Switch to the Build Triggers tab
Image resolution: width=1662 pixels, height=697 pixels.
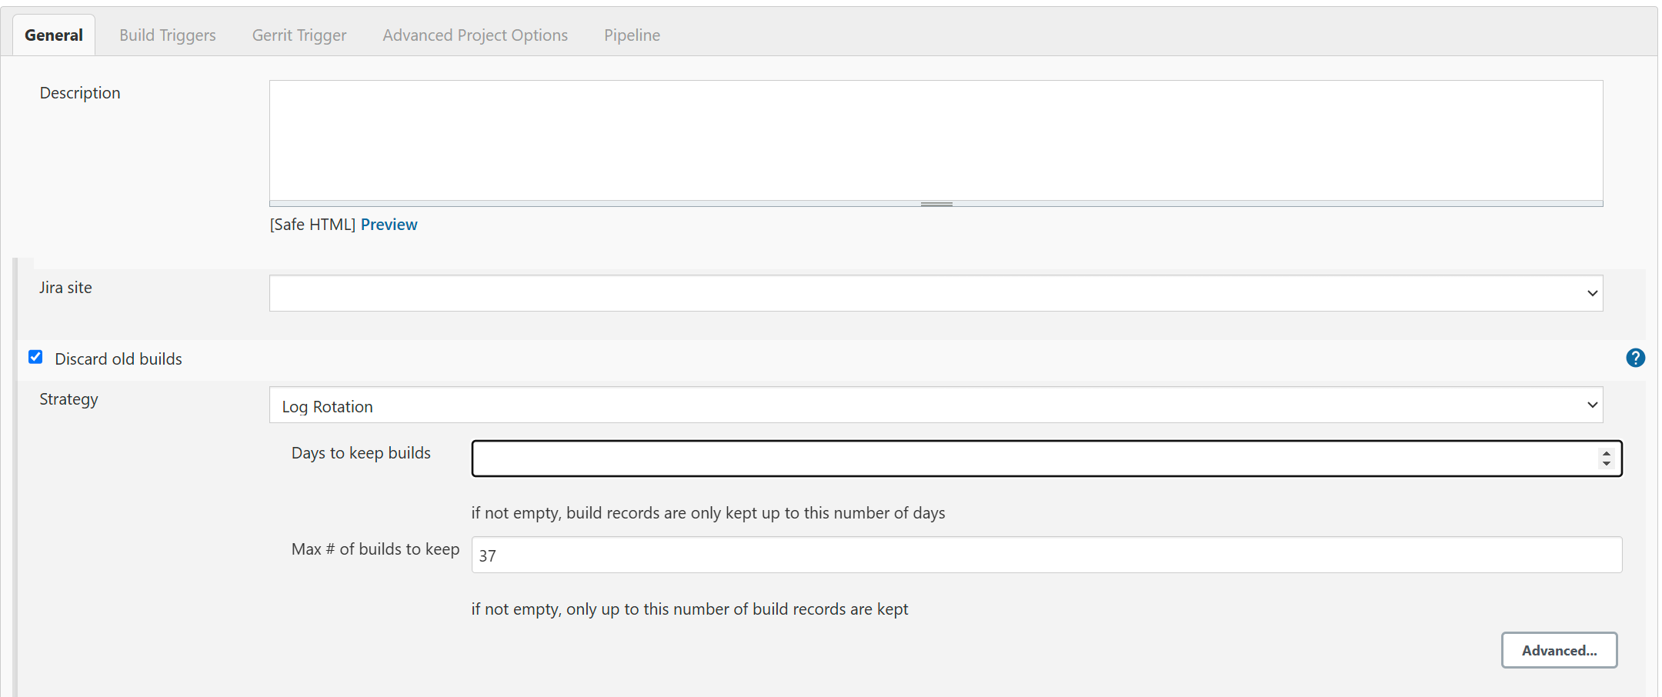click(168, 35)
